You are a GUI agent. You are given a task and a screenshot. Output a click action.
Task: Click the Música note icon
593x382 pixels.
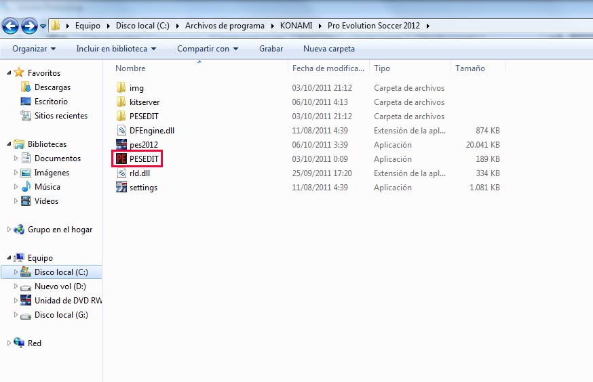(26, 186)
